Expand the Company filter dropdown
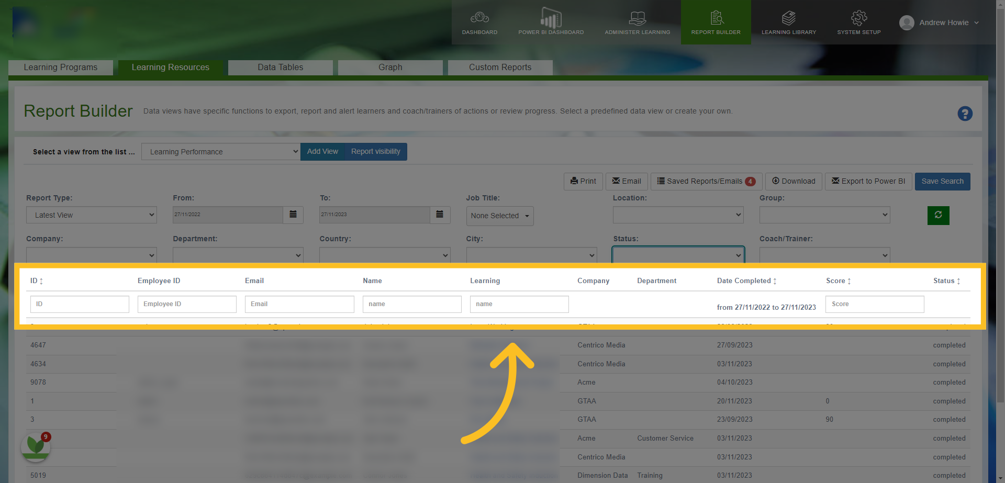The image size is (1005, 483). (x=92, y=255)
